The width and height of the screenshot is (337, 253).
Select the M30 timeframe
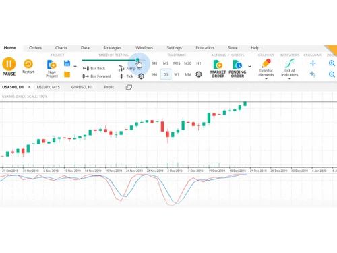click(x=187, y=63)
